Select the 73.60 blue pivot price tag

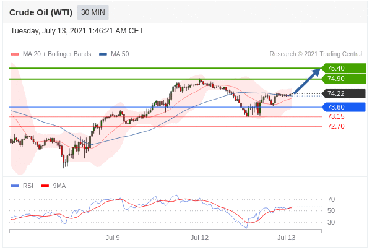click(x=343, y=107)
